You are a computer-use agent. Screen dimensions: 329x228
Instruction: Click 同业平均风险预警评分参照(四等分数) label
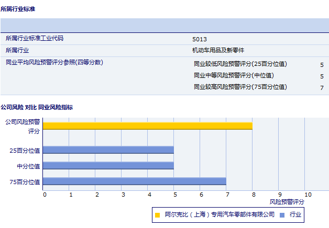click(x=54, y=62)
